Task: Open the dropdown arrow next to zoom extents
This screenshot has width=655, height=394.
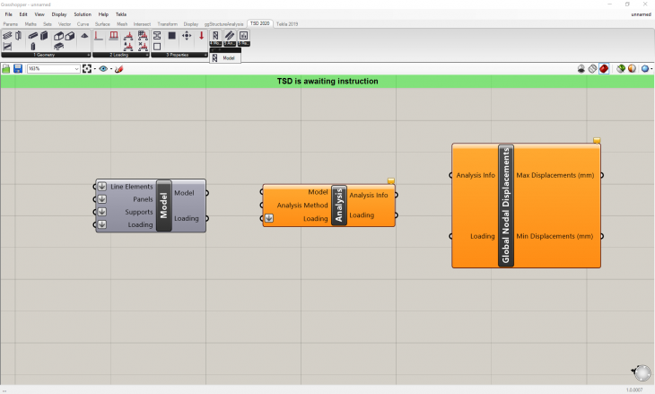Action: (95, 69)
